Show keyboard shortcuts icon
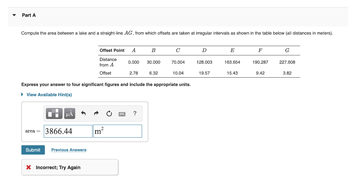348x181 pixels. [x=122, y=114]
